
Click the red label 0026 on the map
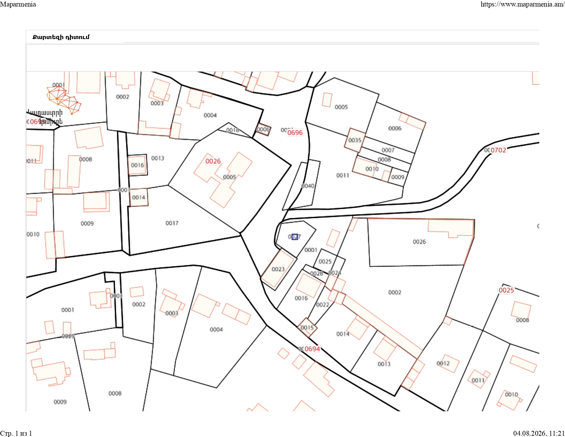coord(213,161)
